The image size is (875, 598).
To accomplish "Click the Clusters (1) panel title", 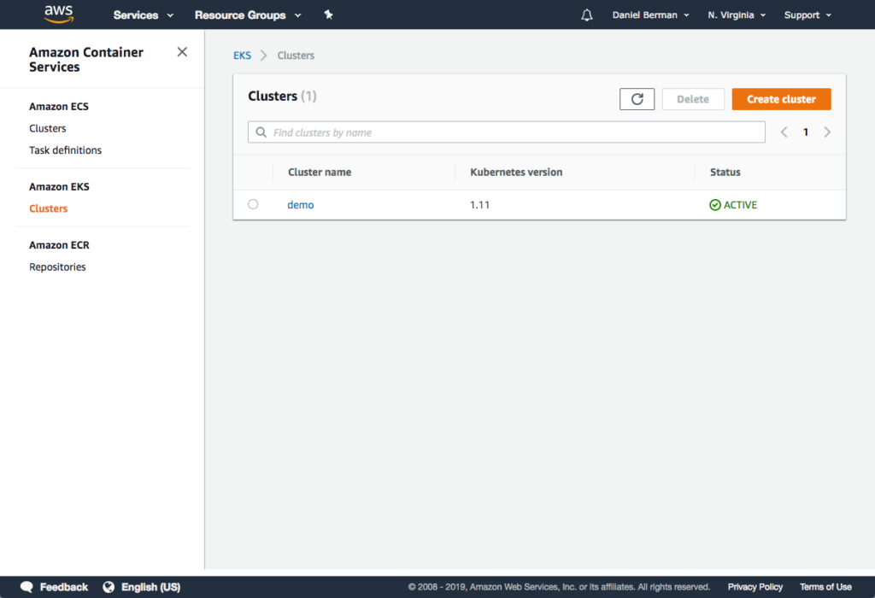I will [x=282, y=96].
